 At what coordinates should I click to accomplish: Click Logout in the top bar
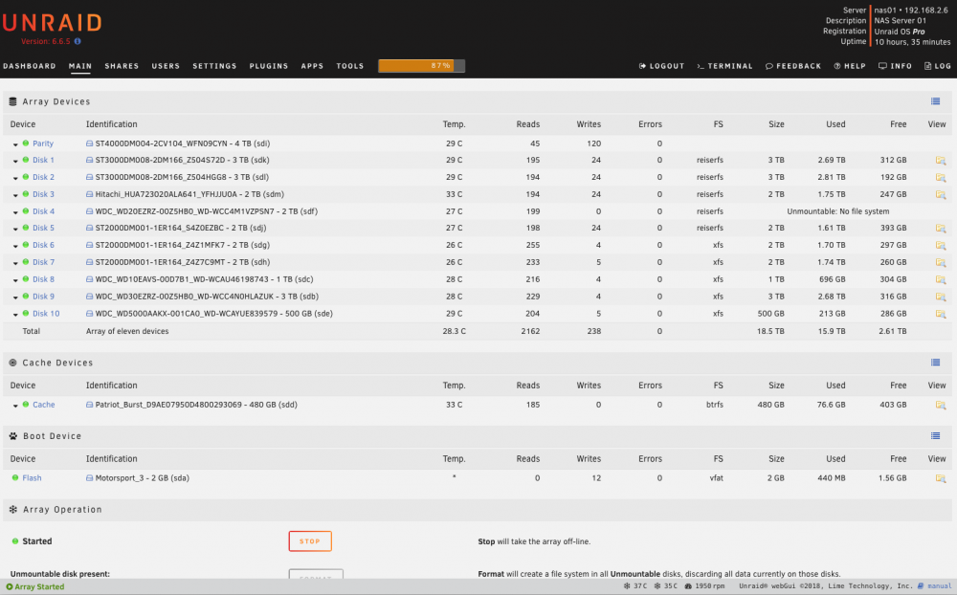tap(661, 66)
